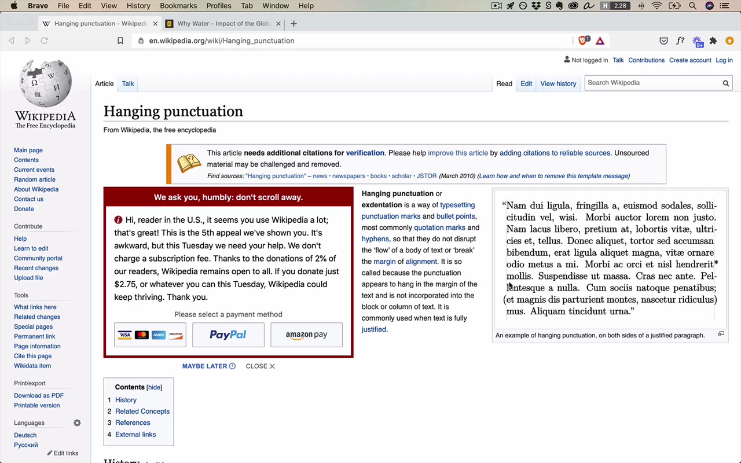Click the Log in link
741x463 pixels.
pos(724,60)
